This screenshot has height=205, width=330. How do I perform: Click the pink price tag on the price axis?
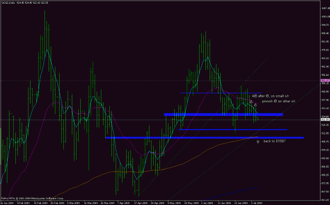click(x=325, y=81)
